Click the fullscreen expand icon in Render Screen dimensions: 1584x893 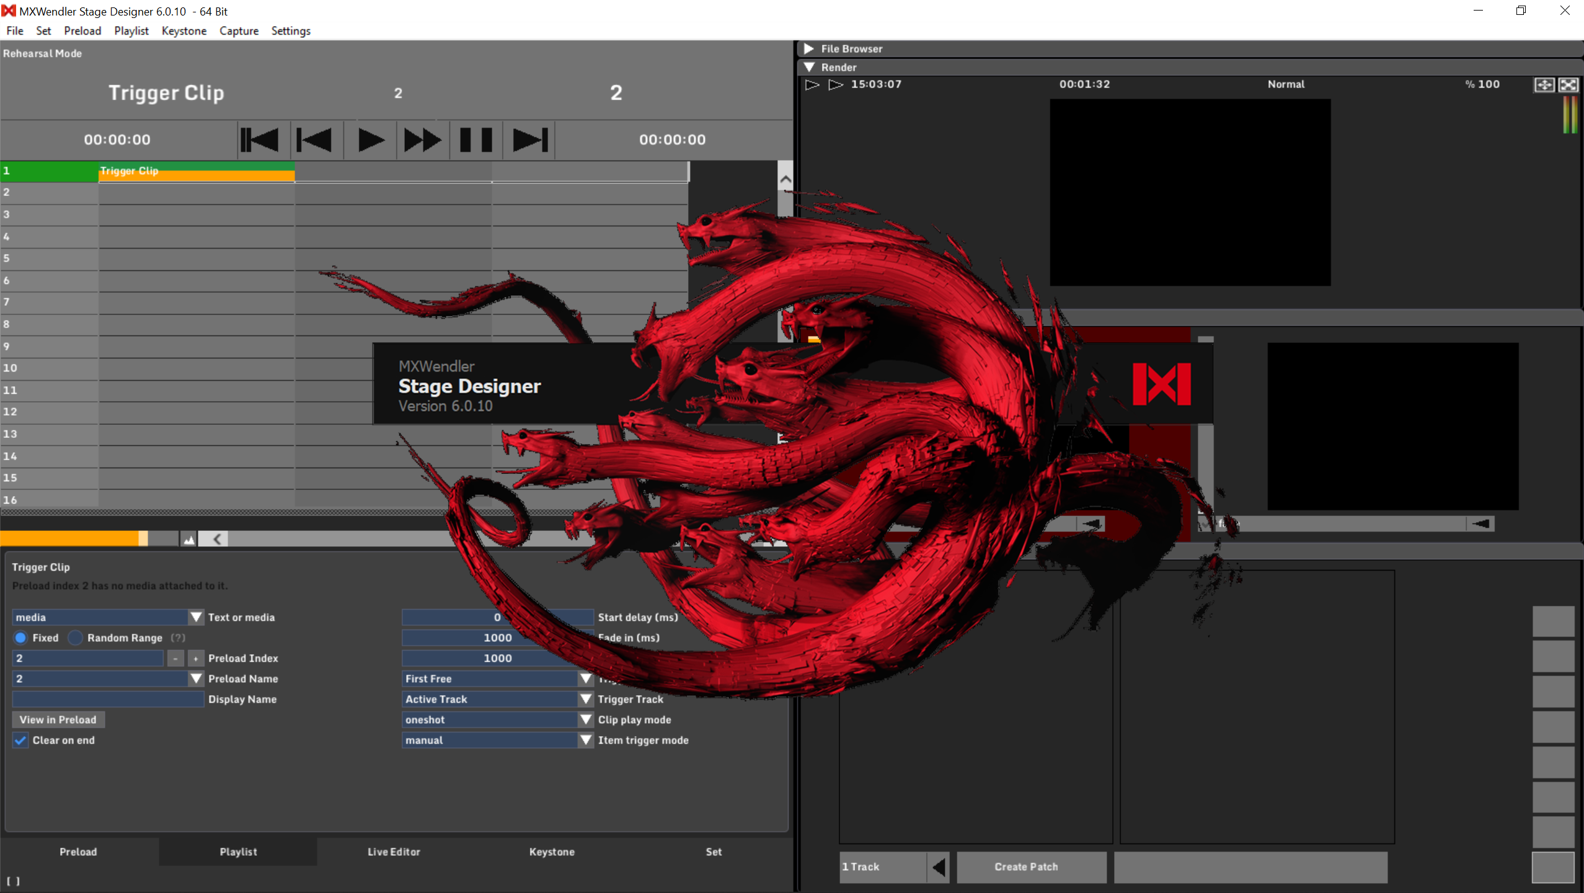[1569, 84]
